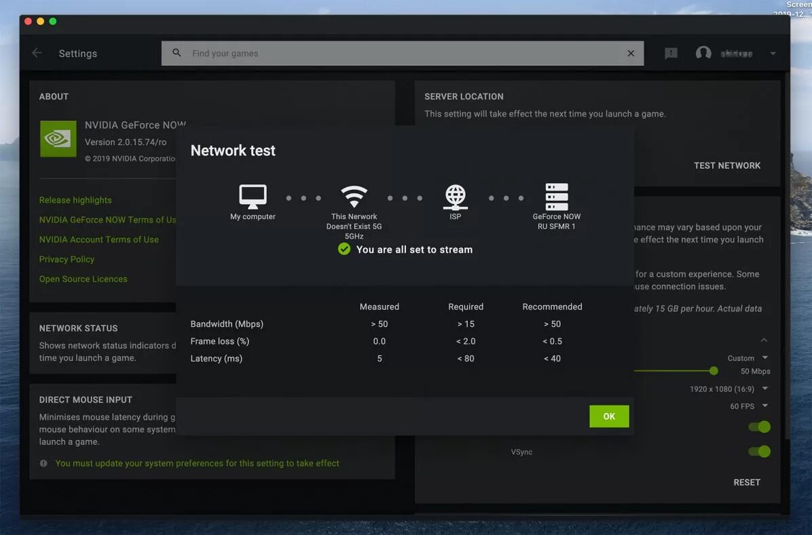Toggle the switch above VSync

point(759,427)
